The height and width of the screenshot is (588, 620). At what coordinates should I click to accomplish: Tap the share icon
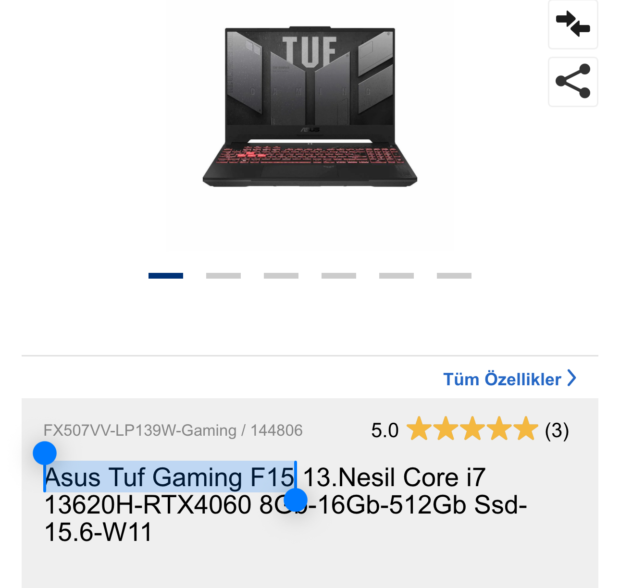(573, 82)
